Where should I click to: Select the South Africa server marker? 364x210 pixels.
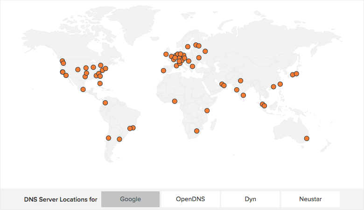(x=196, y=131)
